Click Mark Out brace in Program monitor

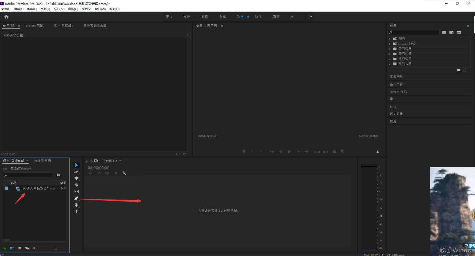(261, 152)
